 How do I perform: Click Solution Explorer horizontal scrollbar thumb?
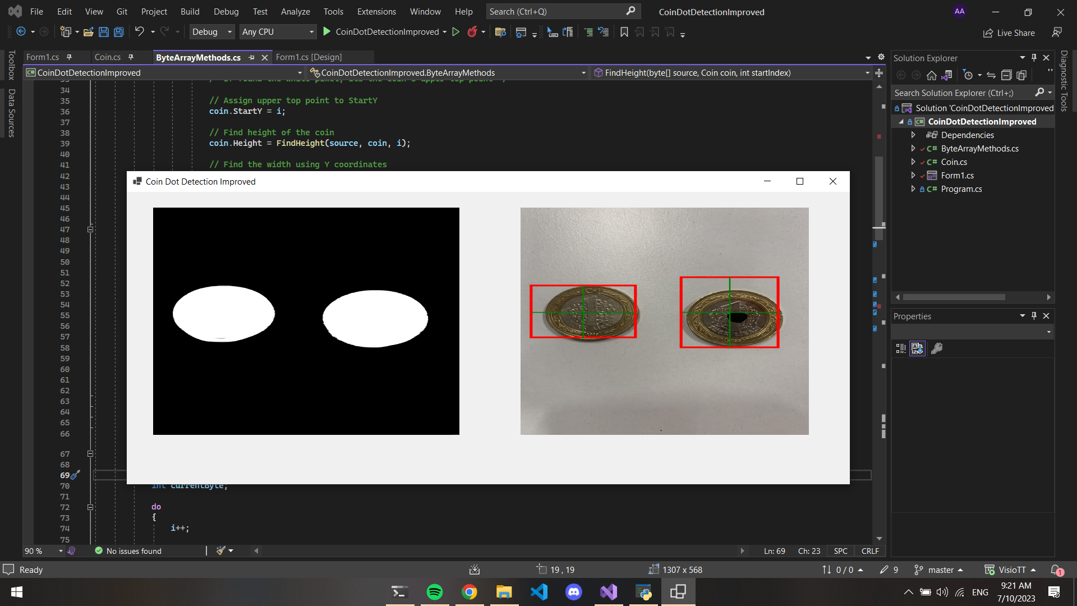pos(954,297)
